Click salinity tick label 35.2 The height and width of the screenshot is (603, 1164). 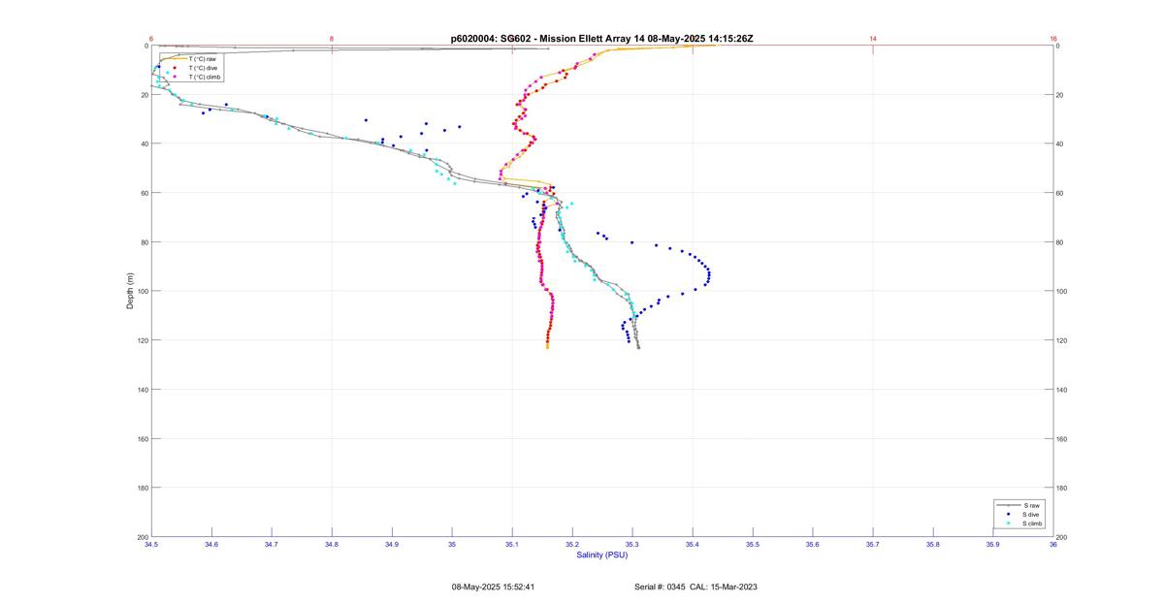click(571, 544)
